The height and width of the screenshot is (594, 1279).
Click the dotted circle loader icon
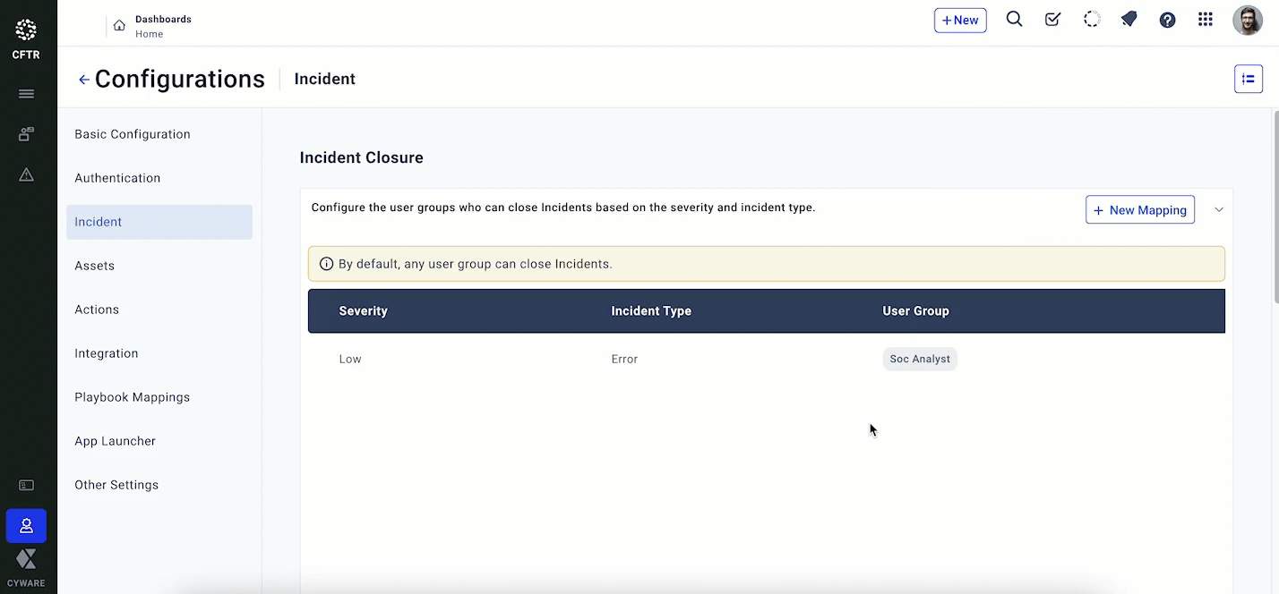[1091, 20]
